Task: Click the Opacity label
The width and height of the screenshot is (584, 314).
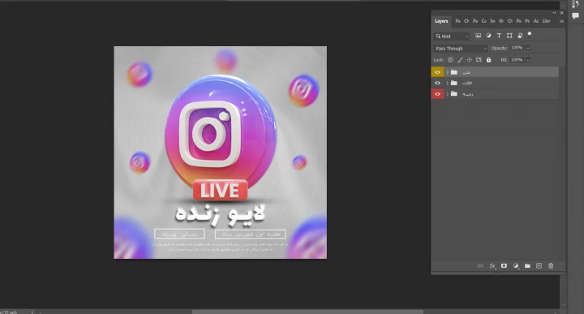Action: 499,48
